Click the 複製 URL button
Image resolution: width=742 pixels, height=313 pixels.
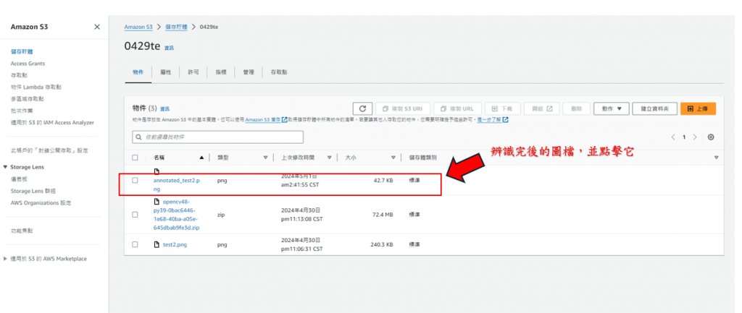(x=458, y=108)
